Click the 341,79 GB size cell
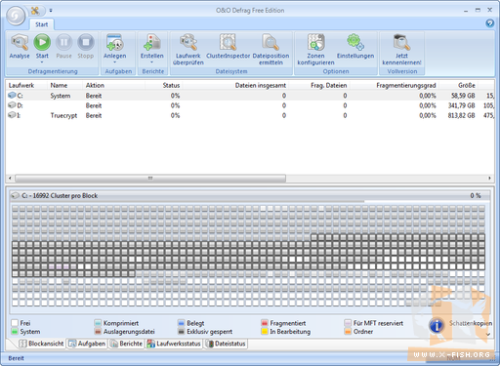The width and height of the screenshot is (500, 366). pos(461,105)
